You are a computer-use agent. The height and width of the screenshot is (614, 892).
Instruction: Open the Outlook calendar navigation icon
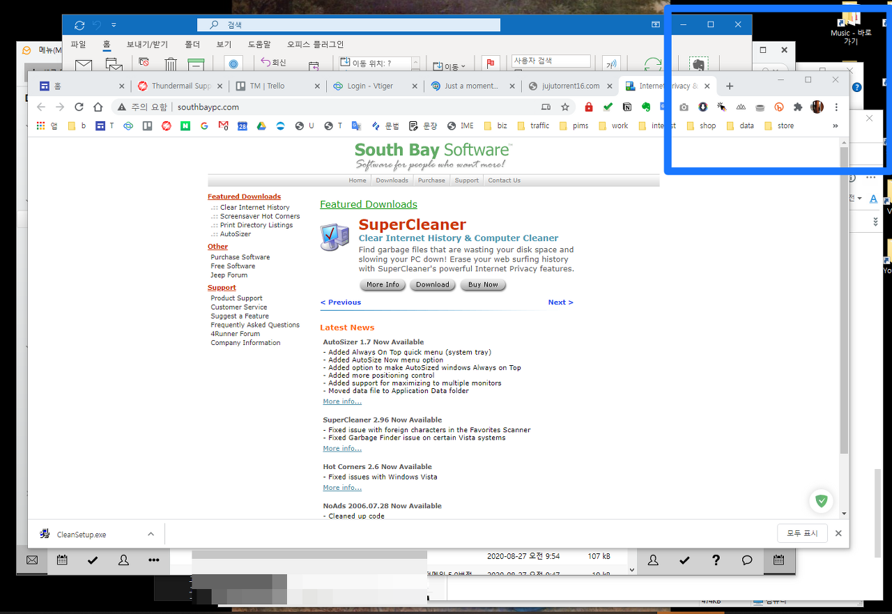(x=62, y=560)
